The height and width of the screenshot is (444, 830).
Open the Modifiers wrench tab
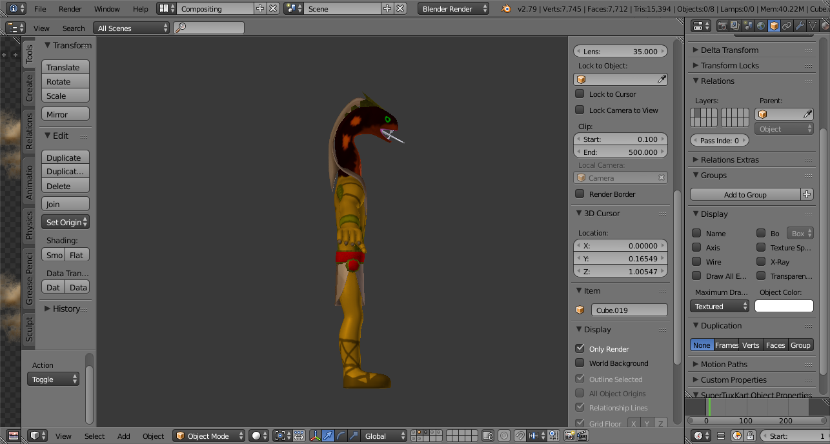click(800, 26)
